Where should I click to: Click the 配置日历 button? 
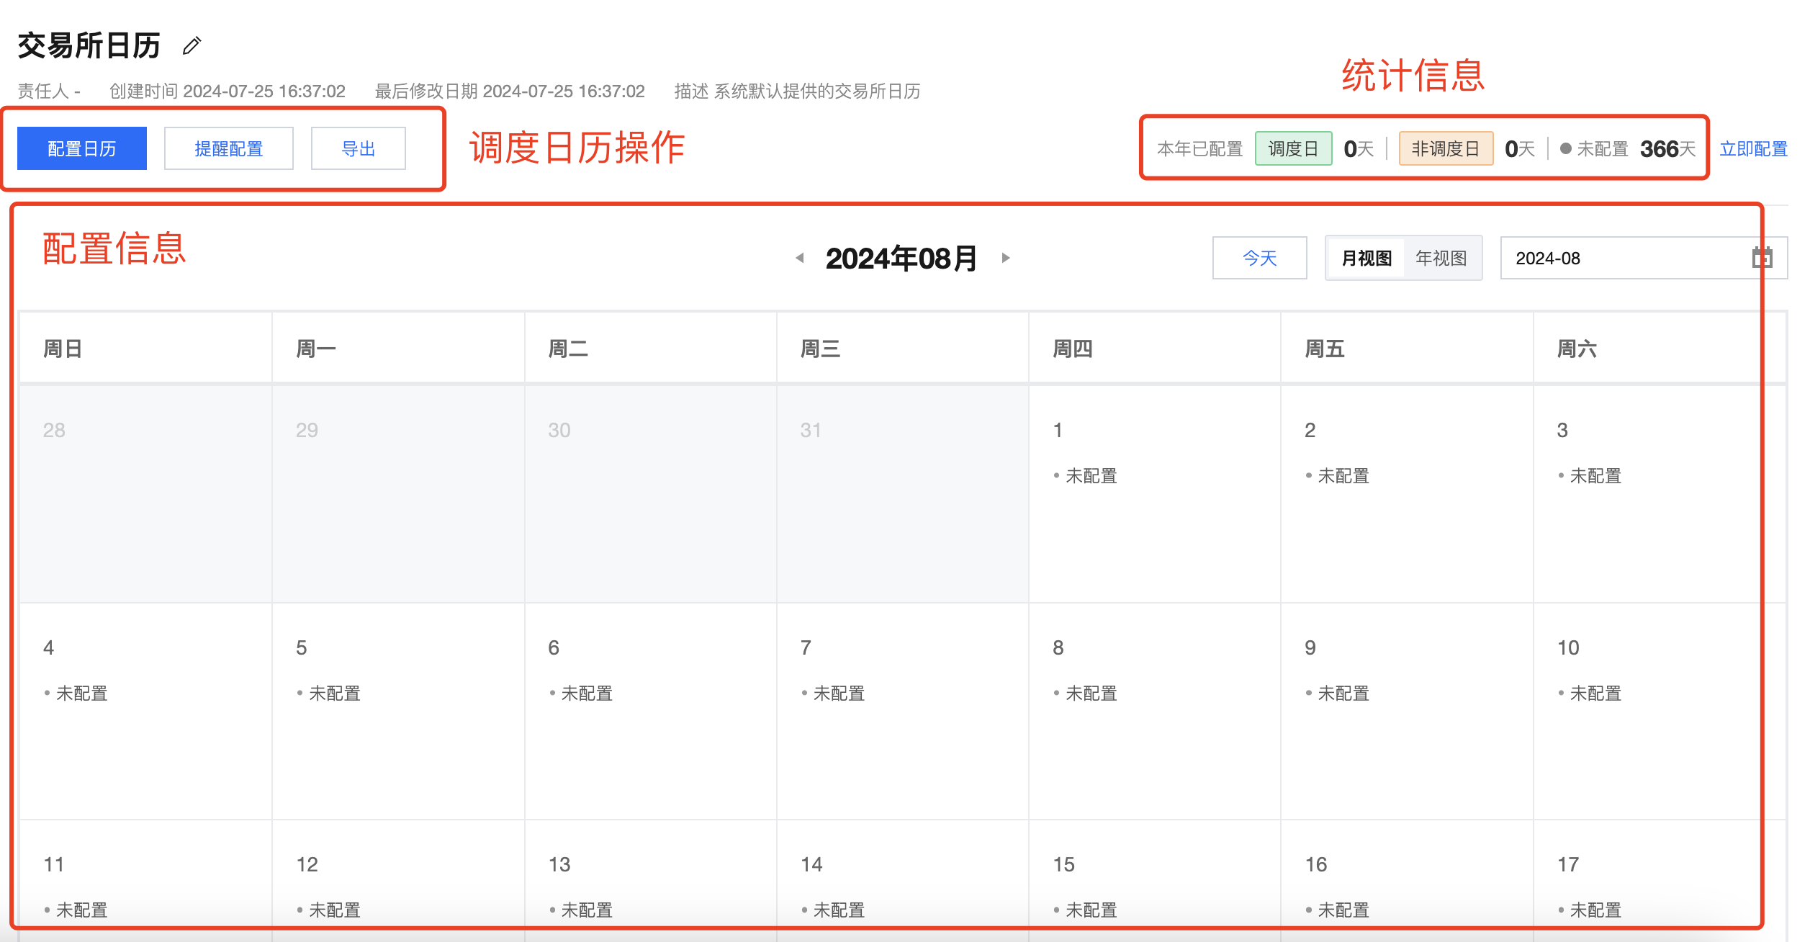click(82, 149)
